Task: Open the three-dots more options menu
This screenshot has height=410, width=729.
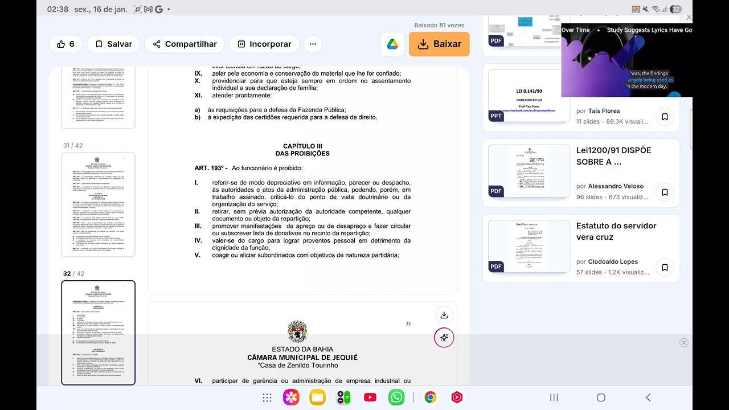Action: (x=313, y=44)
